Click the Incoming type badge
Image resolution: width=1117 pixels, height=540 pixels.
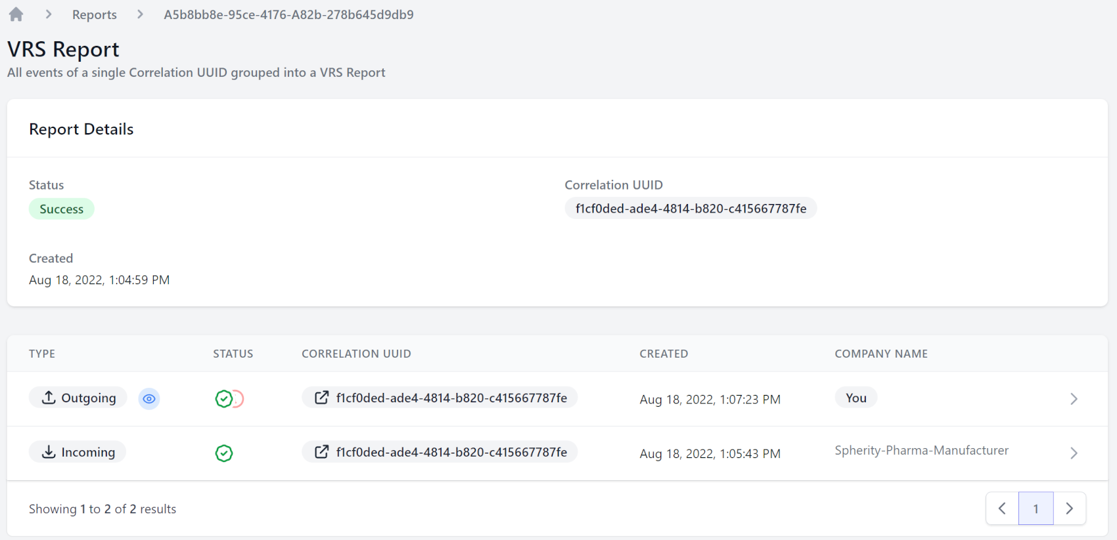pos(78,452)
